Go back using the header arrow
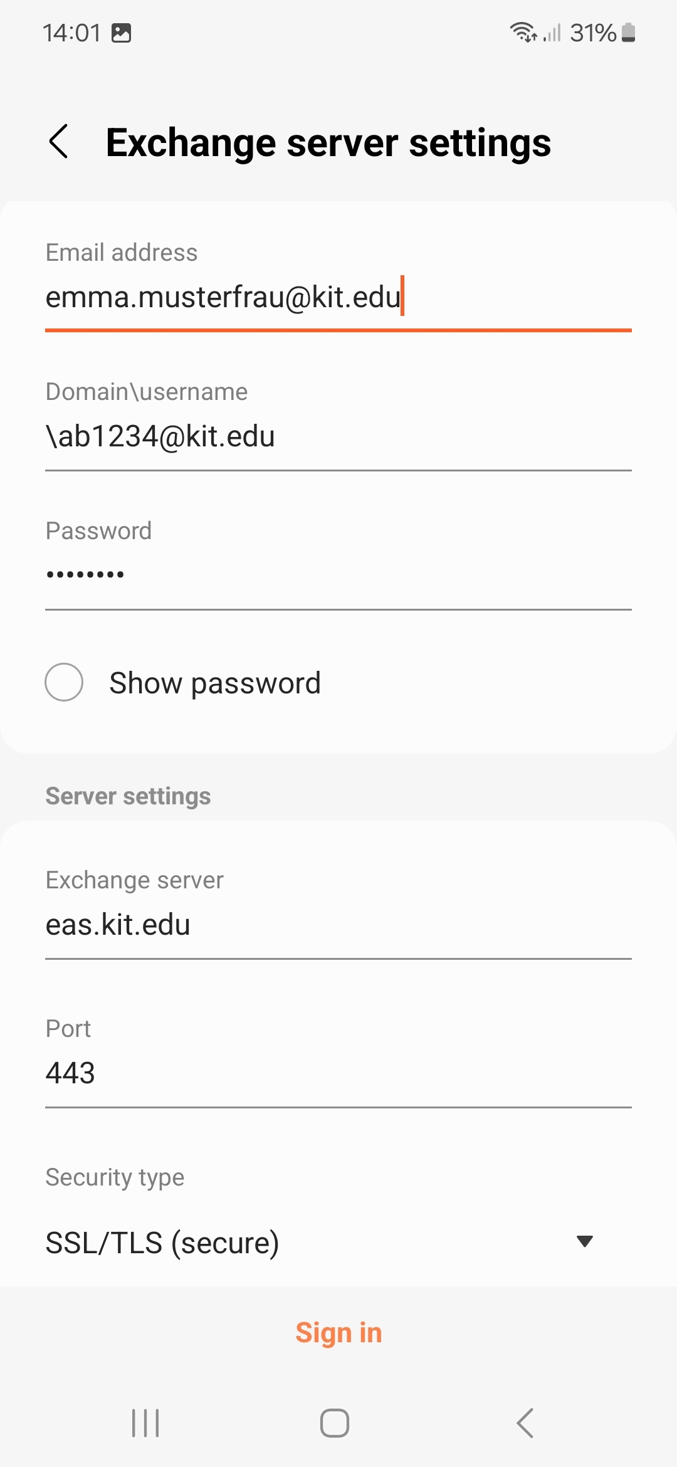Image resolution: width=677 pixels, height=1467 pixels. click(59, 142)
